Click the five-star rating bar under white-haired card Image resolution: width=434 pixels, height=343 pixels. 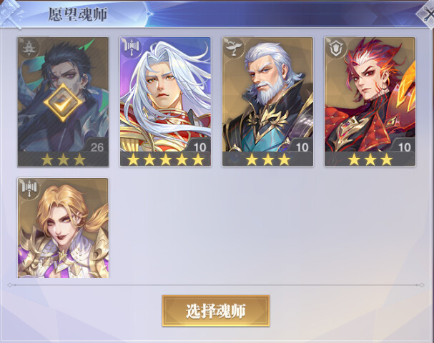[x=165, y=159]
